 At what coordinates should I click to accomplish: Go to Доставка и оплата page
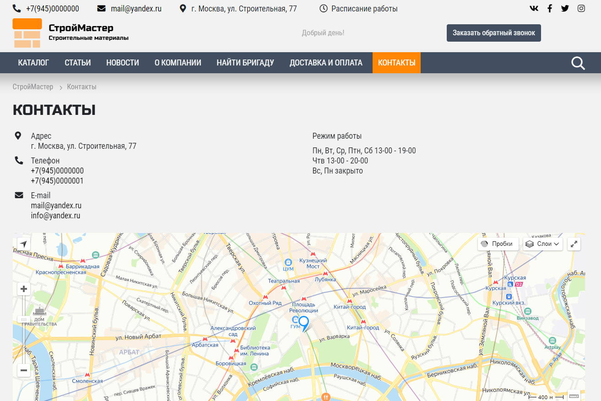pos(326,63)
